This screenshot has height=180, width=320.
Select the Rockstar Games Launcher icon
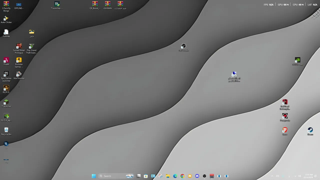19,63
